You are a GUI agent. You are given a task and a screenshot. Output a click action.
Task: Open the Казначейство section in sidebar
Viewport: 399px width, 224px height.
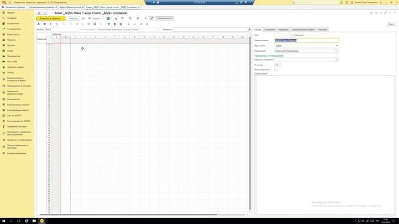coord(13,100)
